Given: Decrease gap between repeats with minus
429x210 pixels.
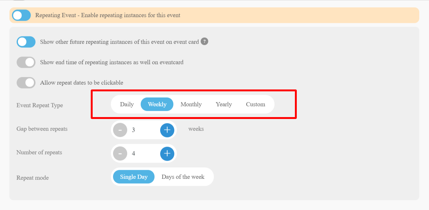Looking at the screenshot, I should [120, 130].
